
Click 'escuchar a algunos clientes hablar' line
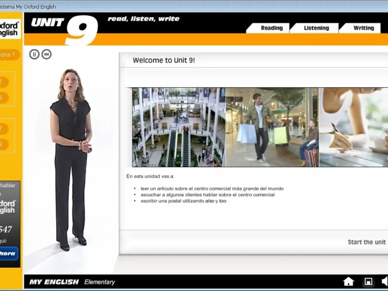tap(208, 195)
